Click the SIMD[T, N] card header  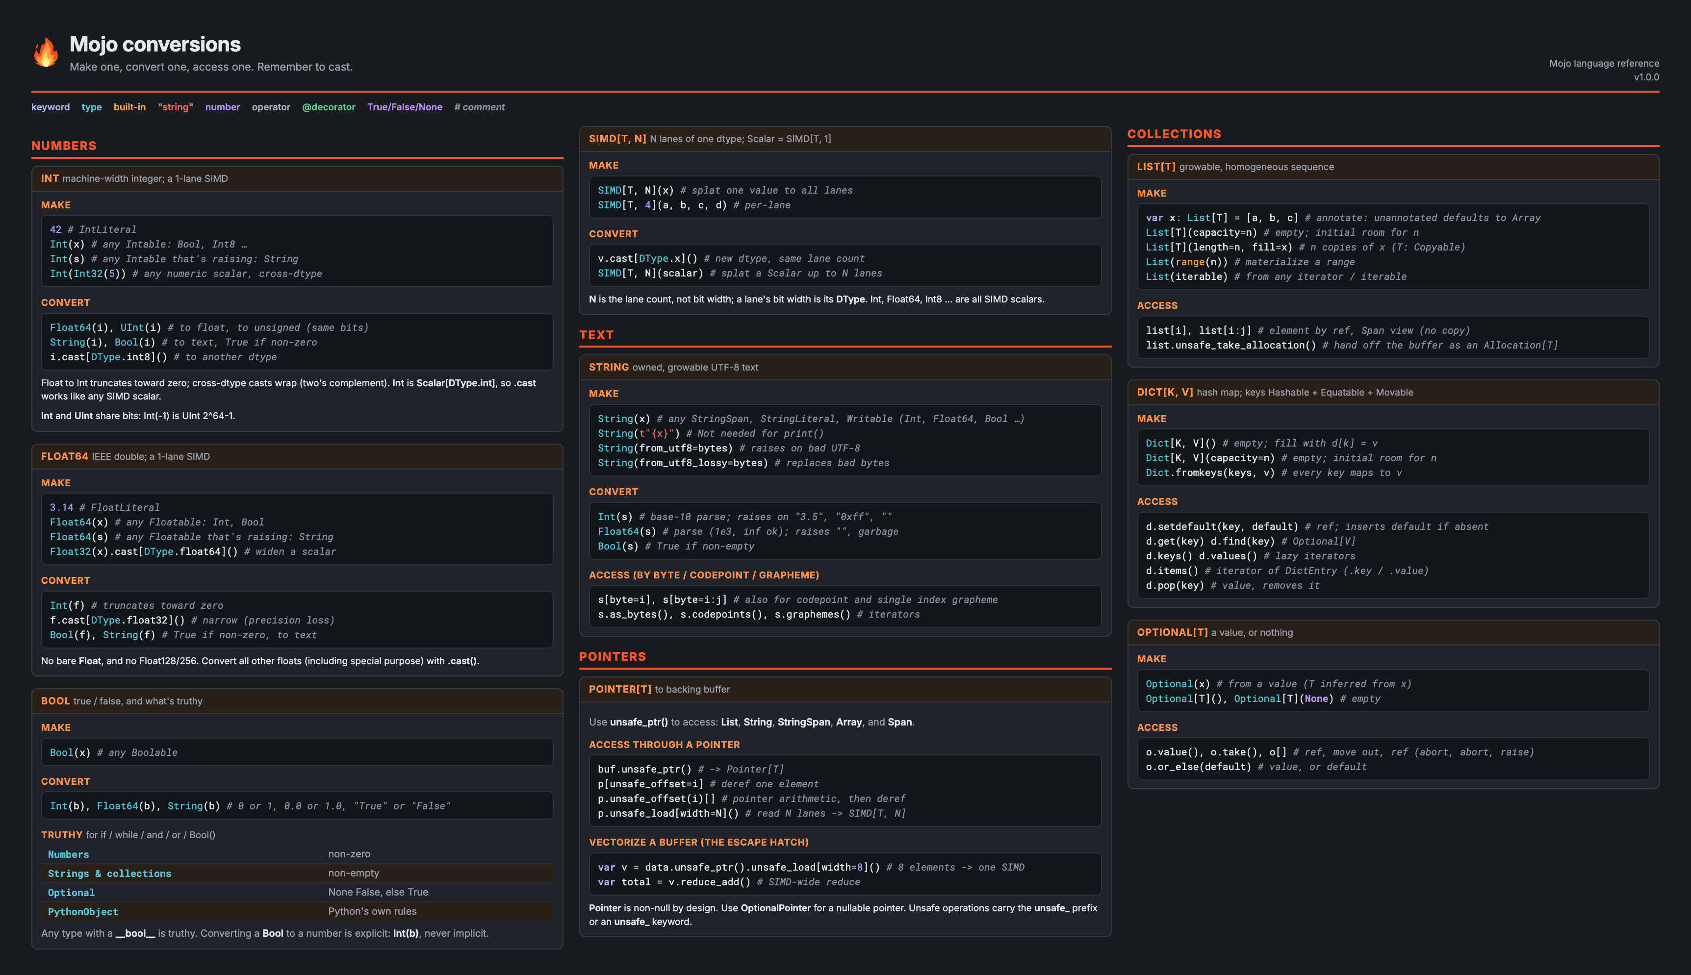pyautogui.click(x=845, y=139)
